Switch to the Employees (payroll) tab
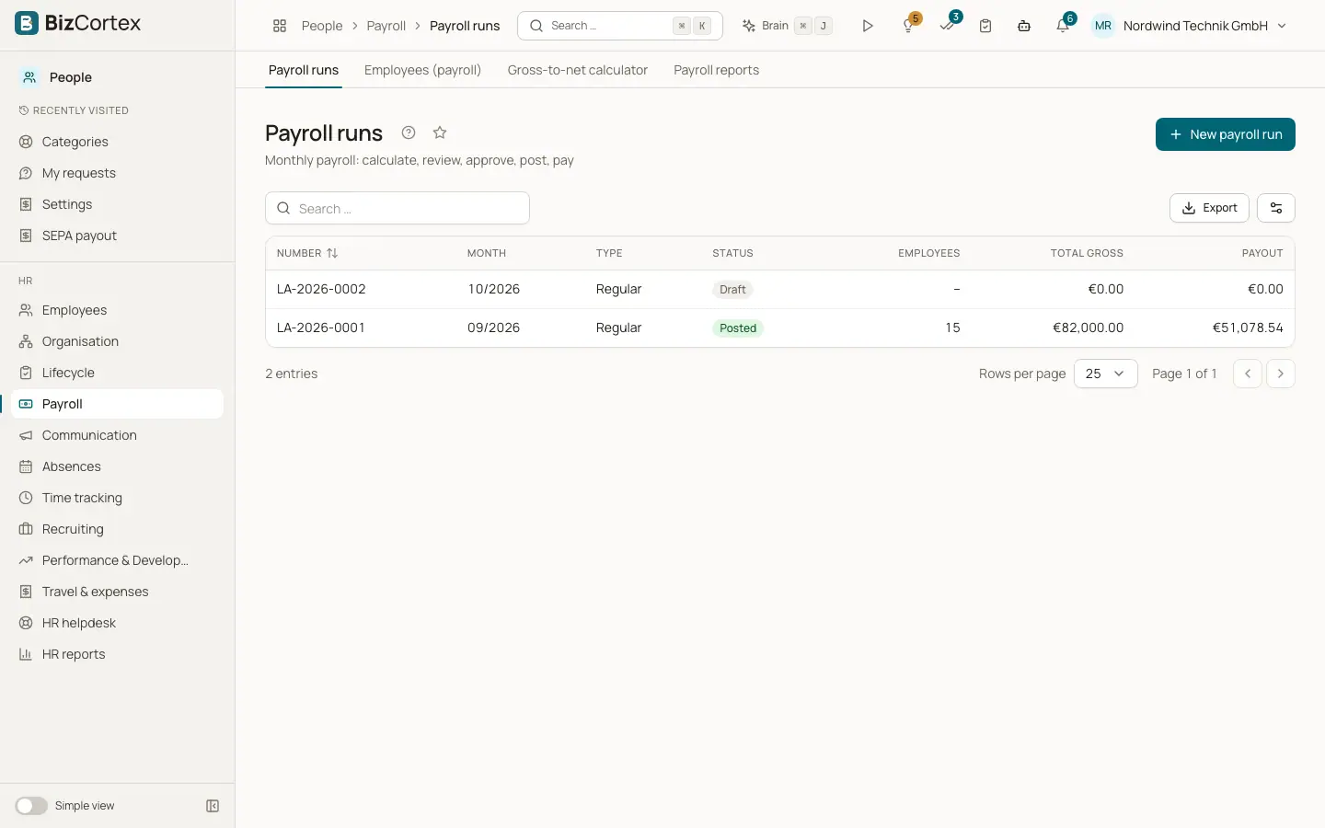 pos(422,70)
